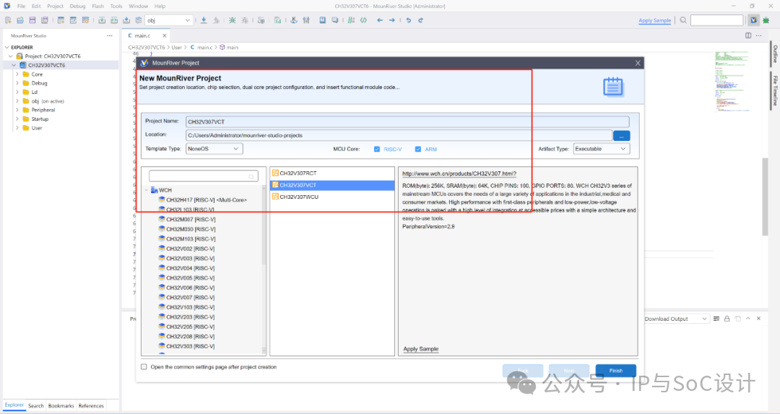Click the layered stack icon beside obj dropdown
The height and width of the screenshot is (414, 780).
[138, 20]
